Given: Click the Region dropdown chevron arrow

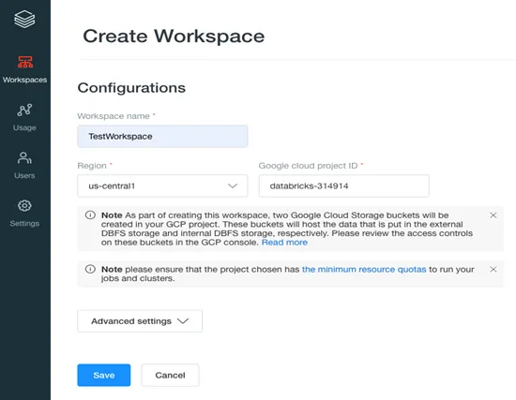Looking at the screenshot, I should (233, 186).
